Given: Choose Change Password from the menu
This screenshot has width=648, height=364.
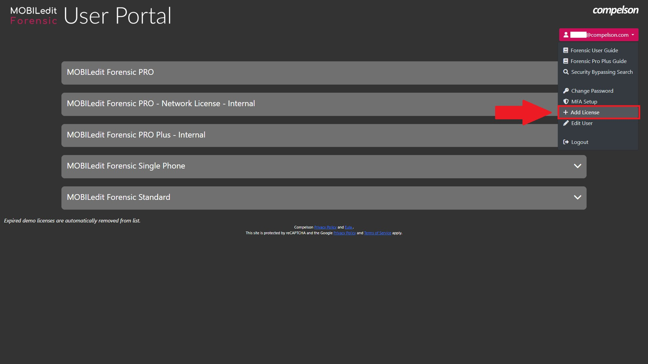Looking at the screenshot, I should (598, 91).
